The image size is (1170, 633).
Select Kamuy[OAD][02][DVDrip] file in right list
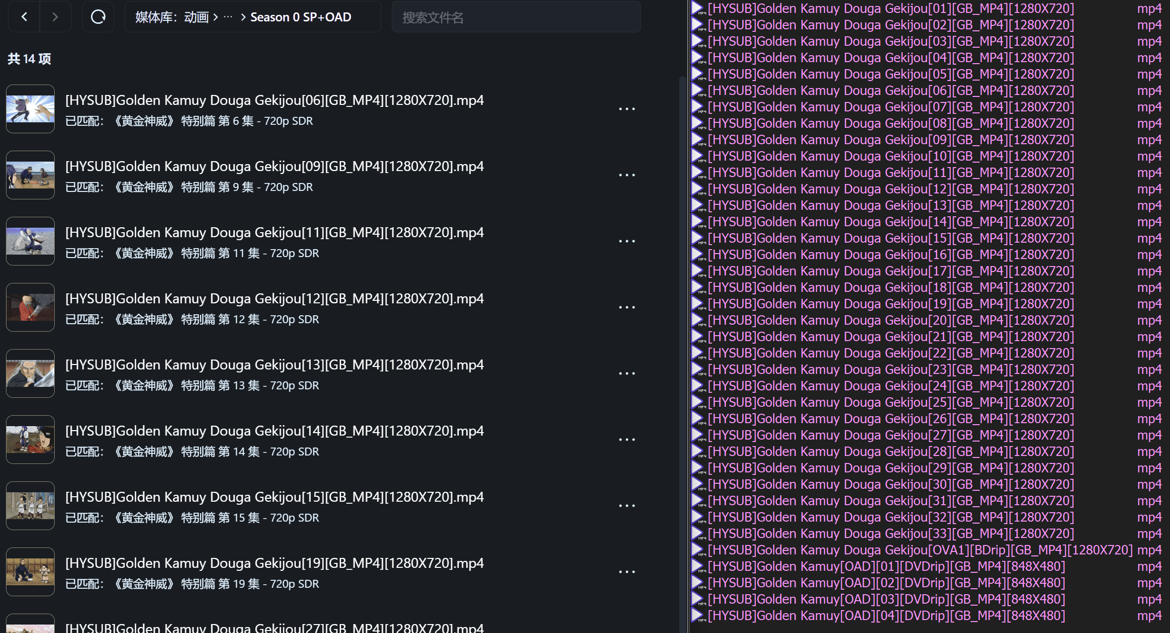[x=887, y=583]
